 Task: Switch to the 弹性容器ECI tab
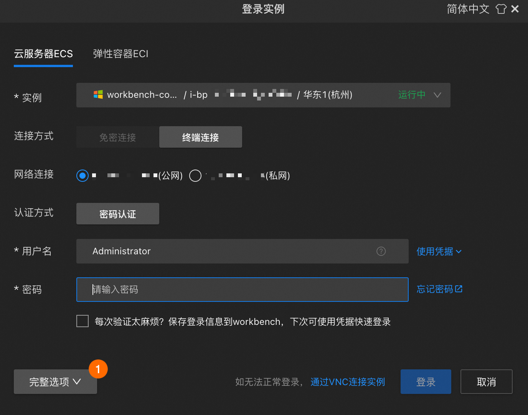click(120, 54)
